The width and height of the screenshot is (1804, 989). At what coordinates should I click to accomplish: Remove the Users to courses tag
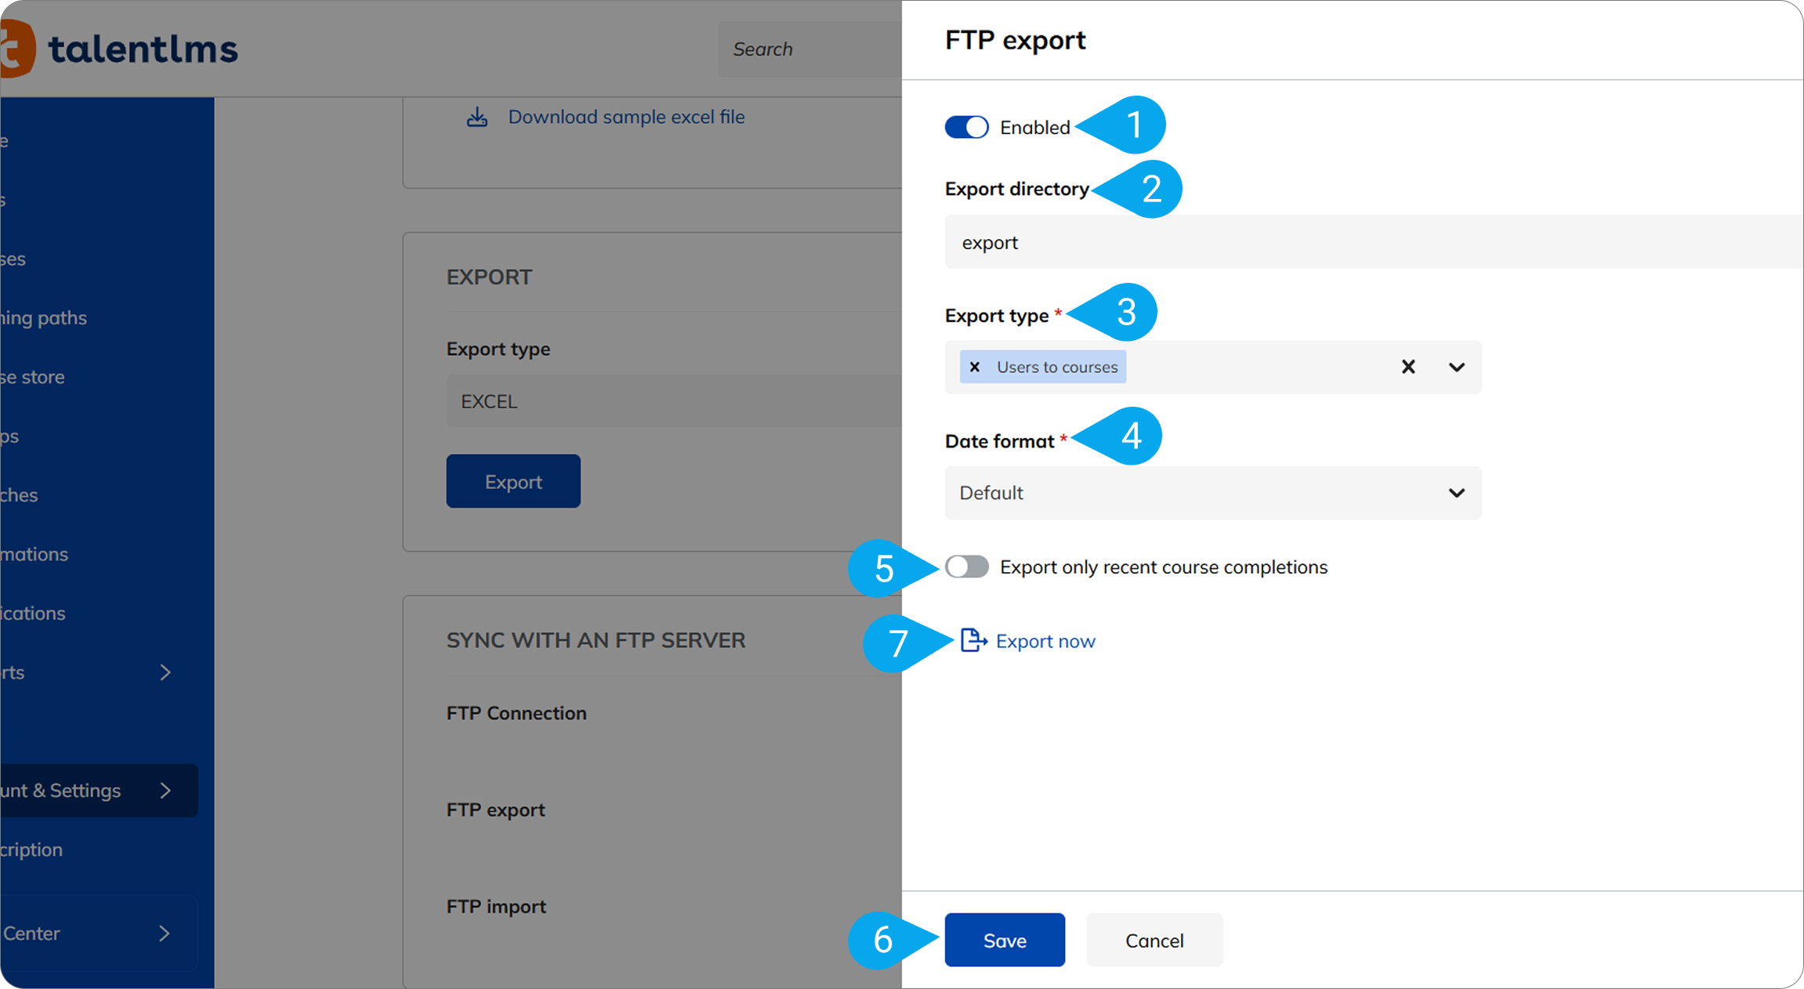[x=975, y=367]
